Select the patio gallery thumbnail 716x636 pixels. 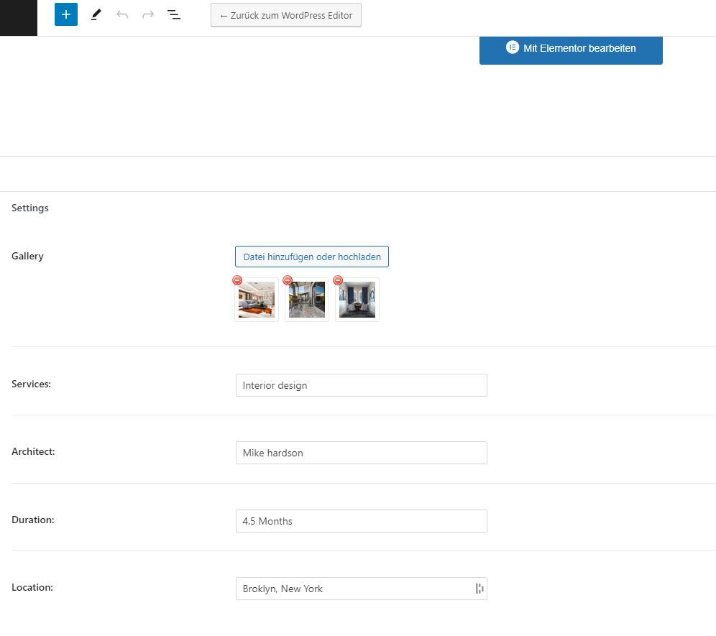pyautogui.click(x=307, y=300)
